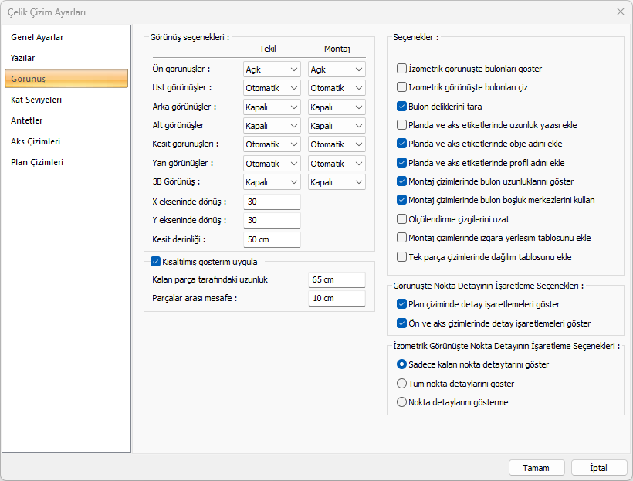The height and width of the screenshot is (481, 633).
Task: Open Tekil dropdown for Arka görünüşler
Action: point(272,107)
